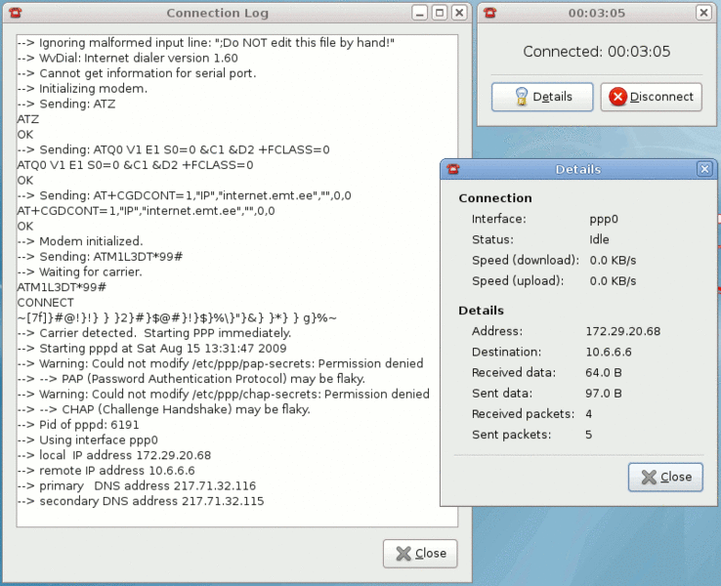Click log line 'Using interface ppp0'

click(x=87, y=439)
